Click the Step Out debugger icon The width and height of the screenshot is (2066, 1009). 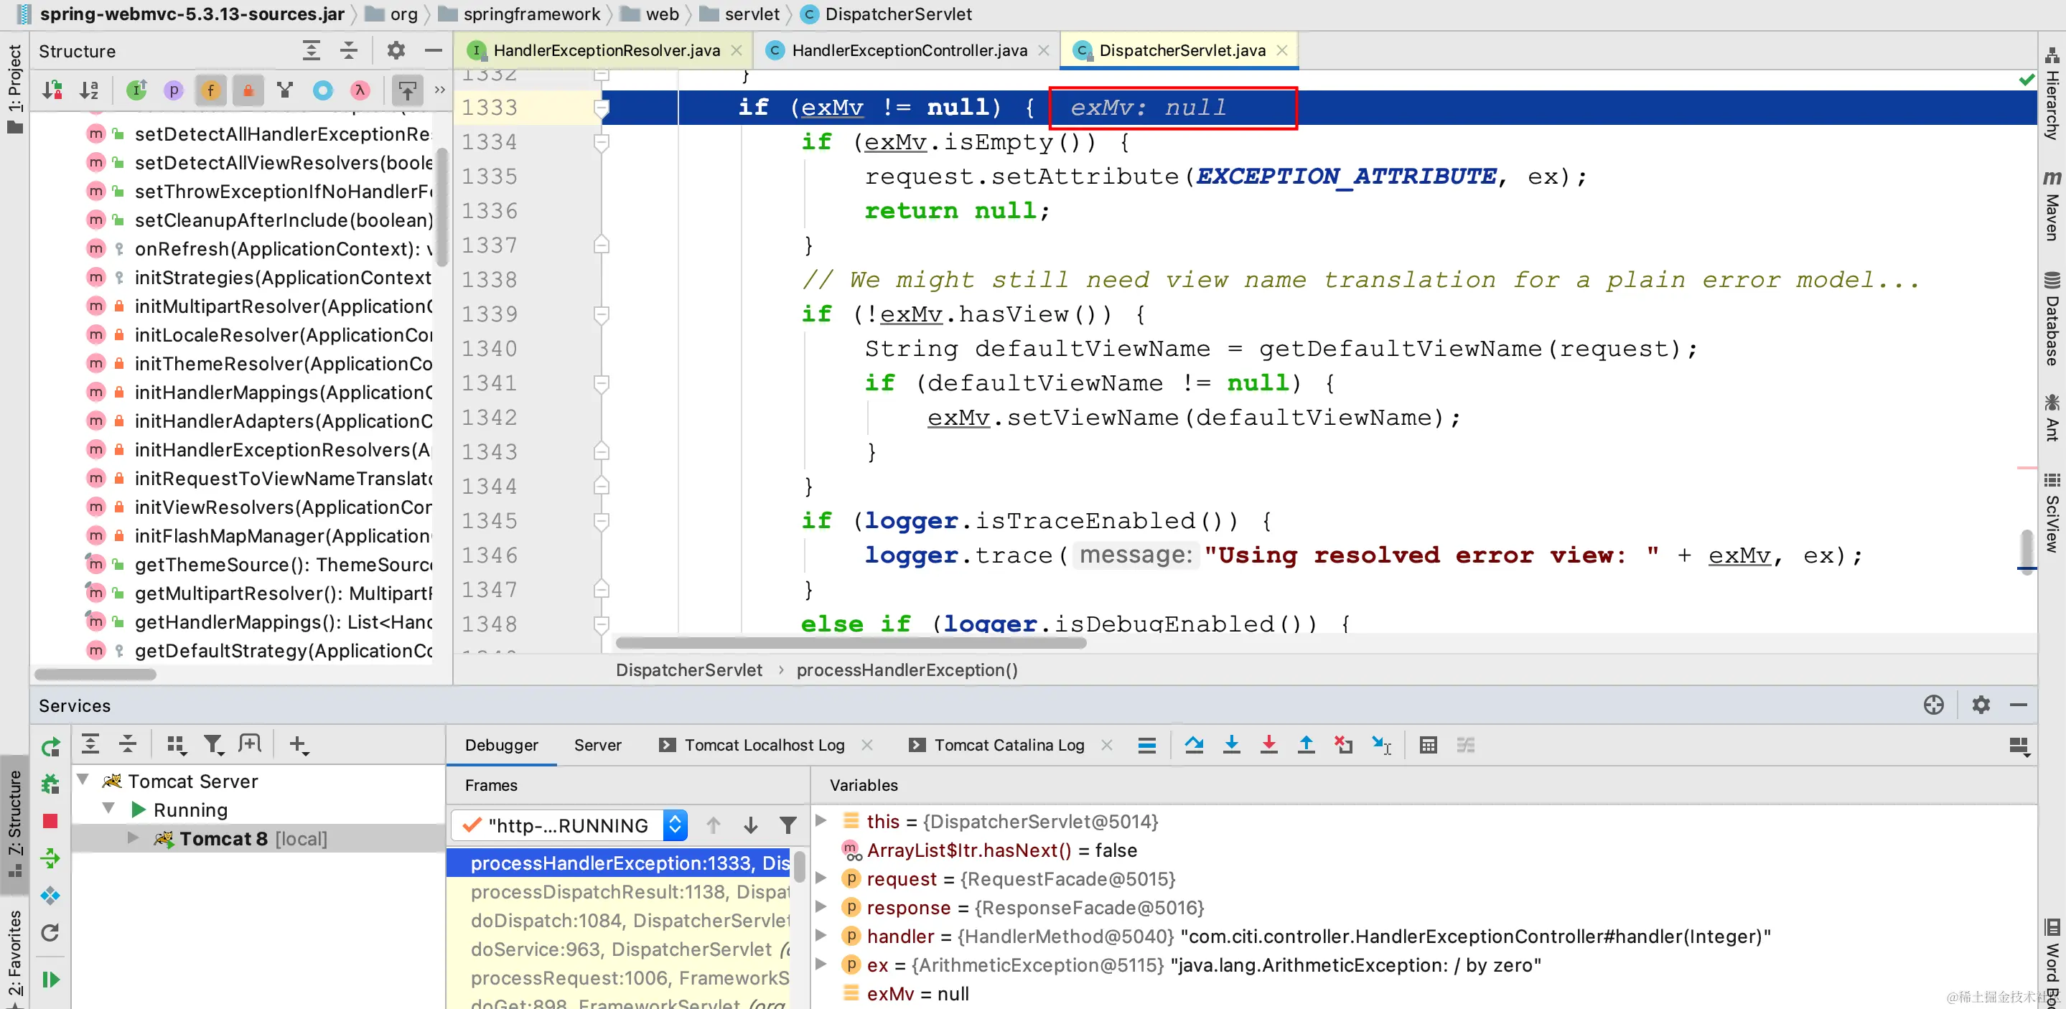point(1306,744)
